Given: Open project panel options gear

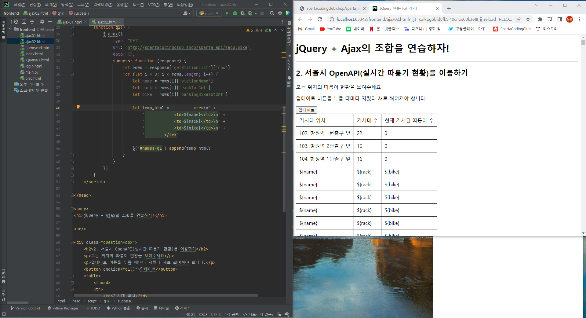Looking at the screenshot, I should 42,22.
